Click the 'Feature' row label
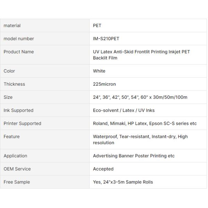The height and width of the screenshot is (208, 208). tap(12, 137)
